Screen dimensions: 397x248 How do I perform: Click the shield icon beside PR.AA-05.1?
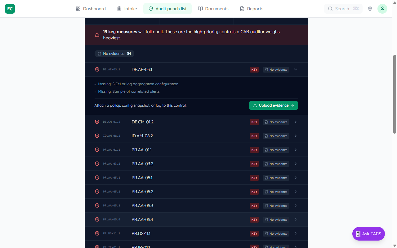click(97, 178)
